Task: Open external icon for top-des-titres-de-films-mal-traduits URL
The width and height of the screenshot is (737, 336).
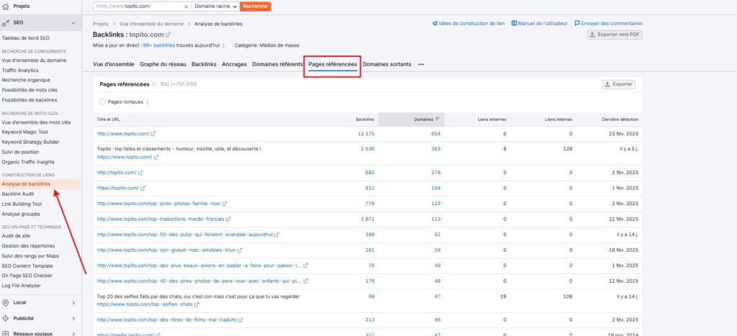Action: [x=240, y=320]
